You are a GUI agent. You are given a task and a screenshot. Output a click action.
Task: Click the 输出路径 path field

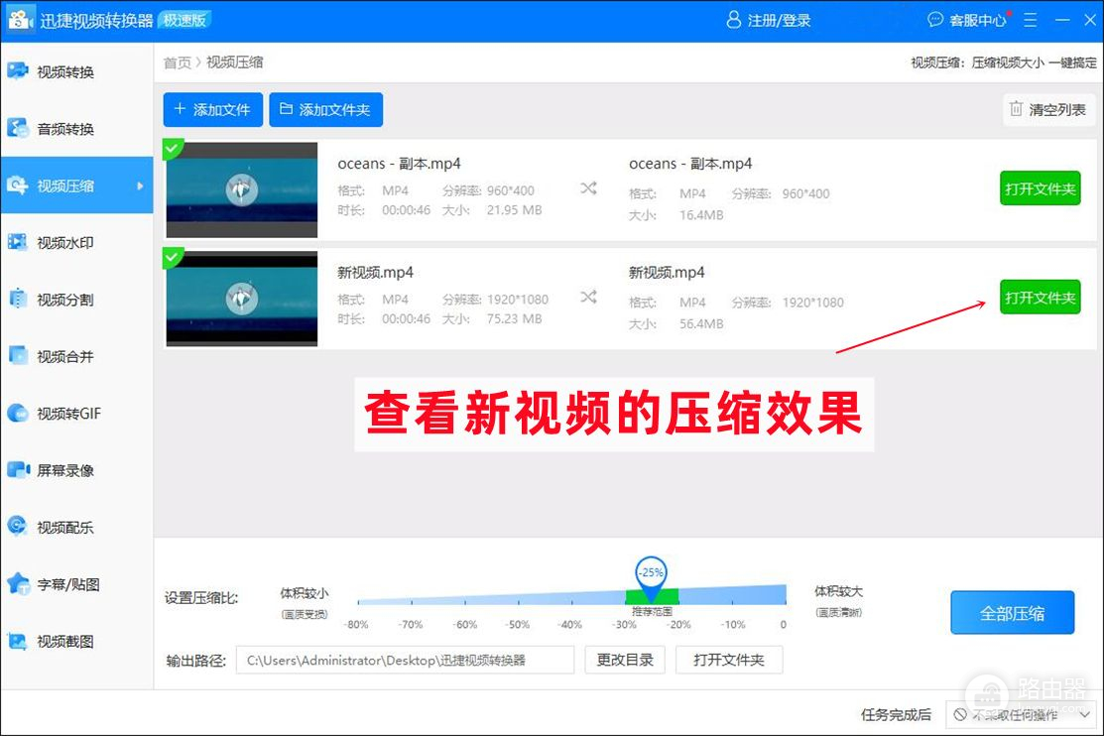pyautogui.click(x=405, y=661)
